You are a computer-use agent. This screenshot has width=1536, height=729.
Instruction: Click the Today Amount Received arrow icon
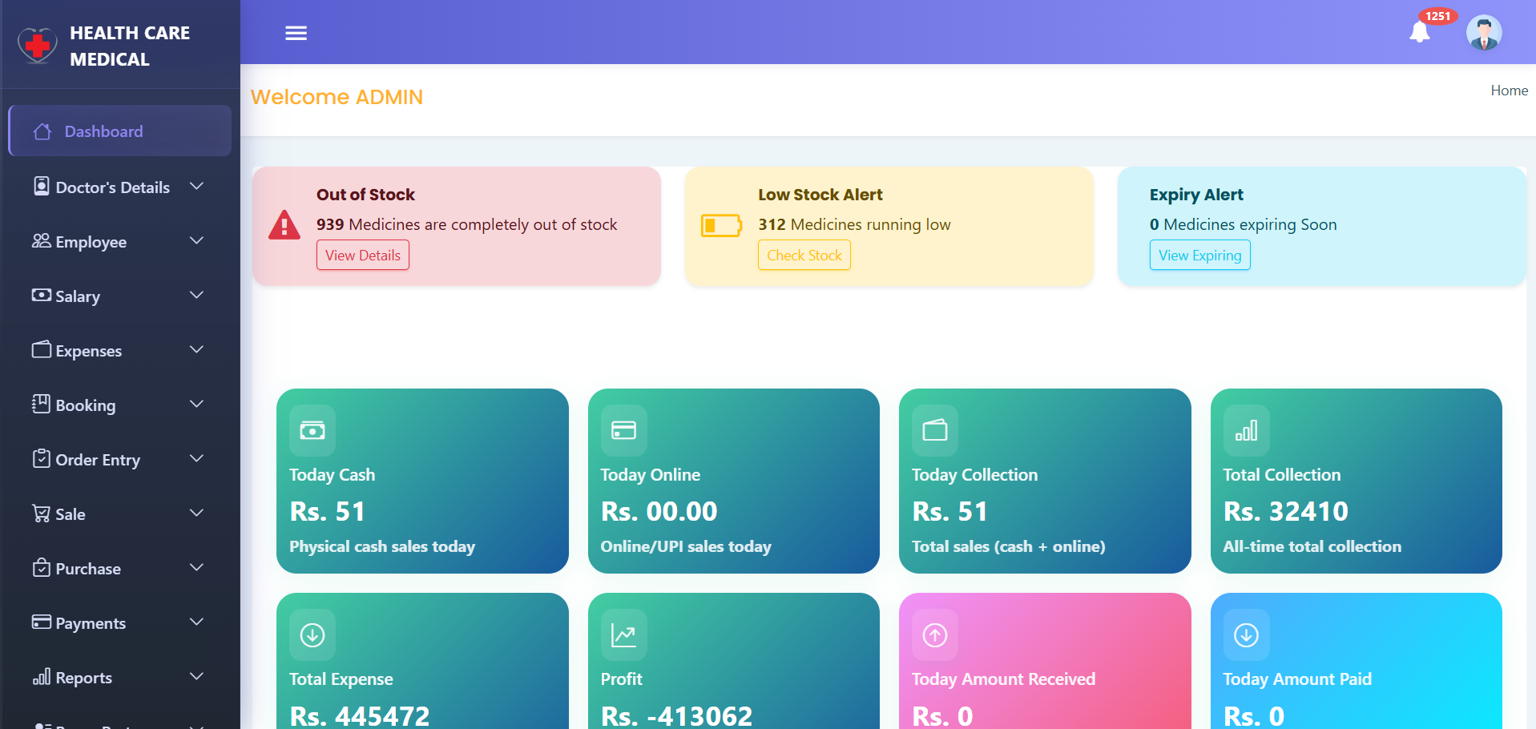pyautogui.click(x=935, y=635)
